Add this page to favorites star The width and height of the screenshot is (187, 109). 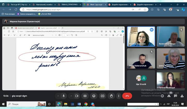(x=145, y=10)
